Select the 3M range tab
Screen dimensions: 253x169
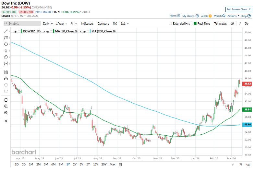point(46,164)
